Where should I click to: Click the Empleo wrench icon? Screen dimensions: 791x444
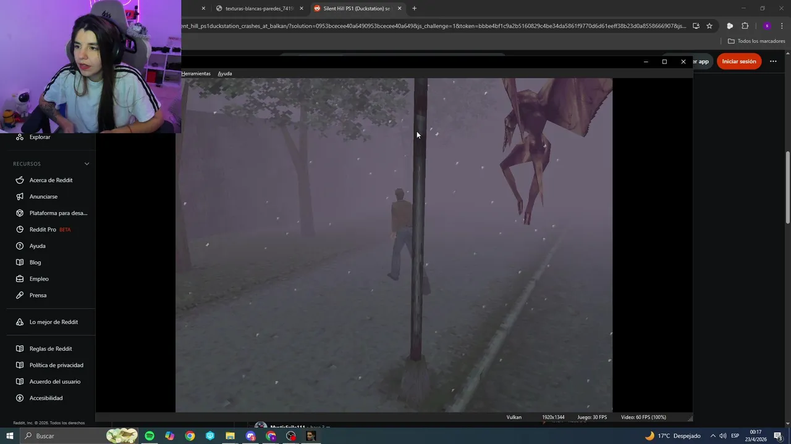click(19, 279)
